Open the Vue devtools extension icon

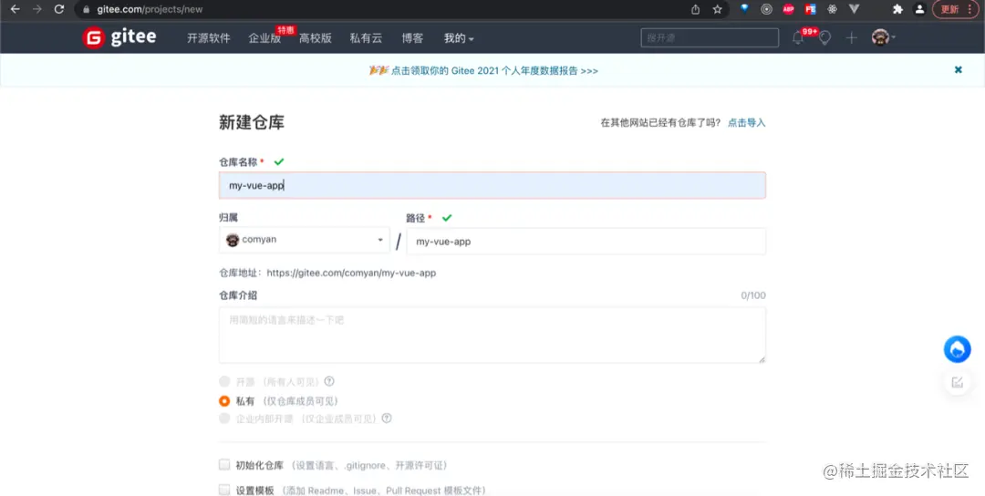pos(855,9)
